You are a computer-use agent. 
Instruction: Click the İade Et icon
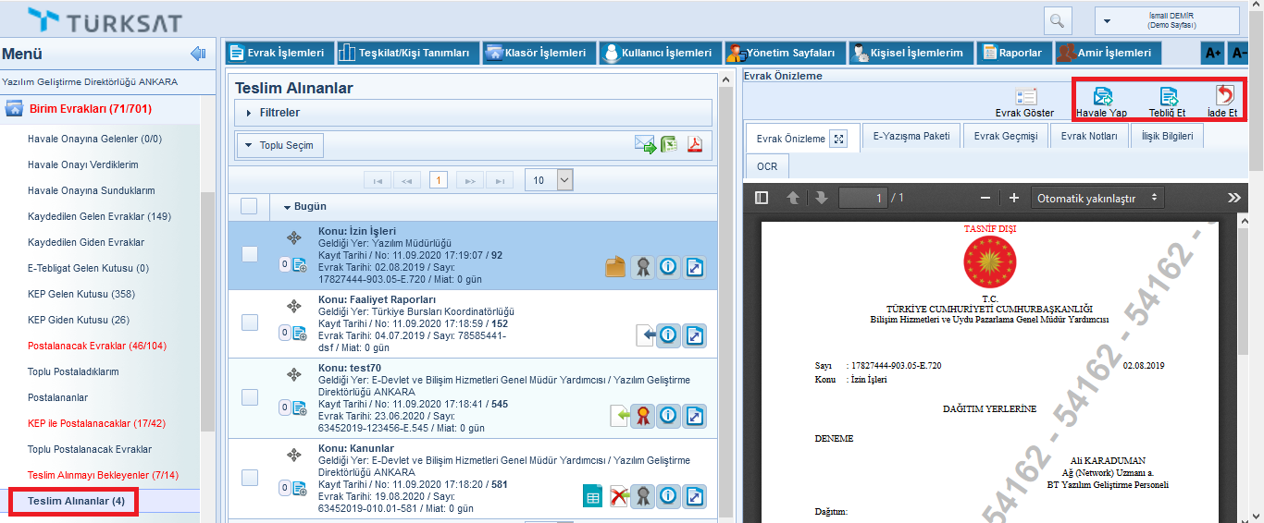point(1223,96)
